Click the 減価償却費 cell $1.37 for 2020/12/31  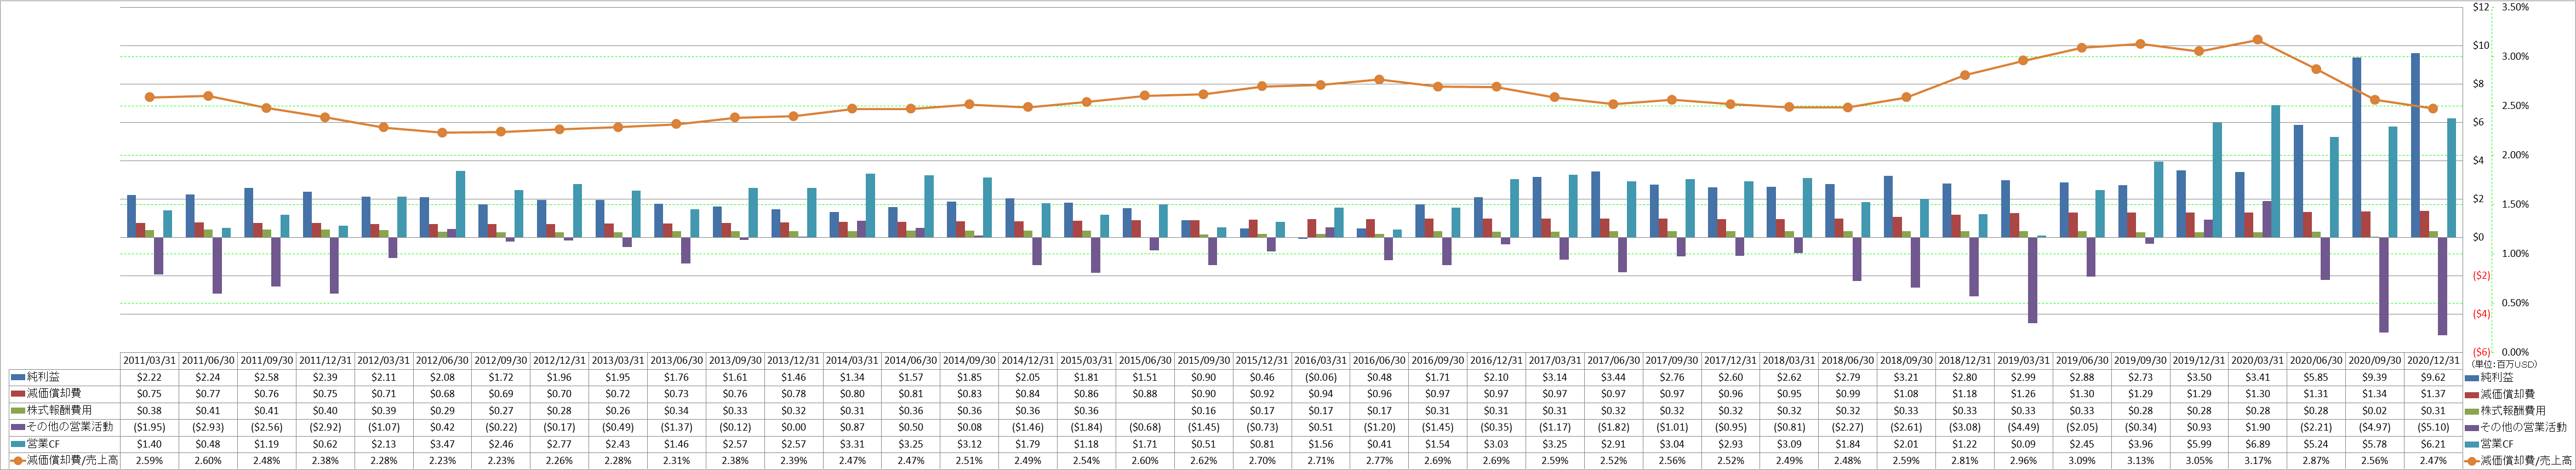click(x=2433, y=394)
